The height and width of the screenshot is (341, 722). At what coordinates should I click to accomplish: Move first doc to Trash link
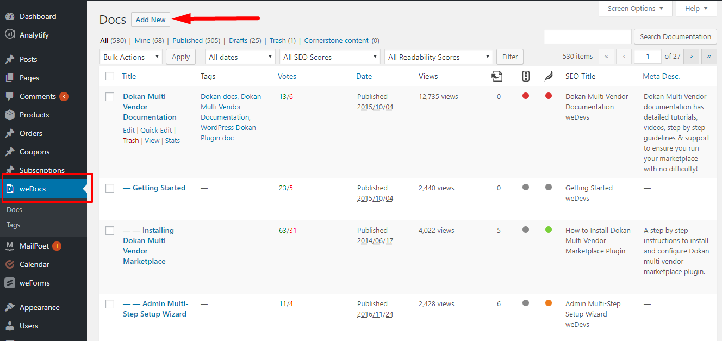coord(131,140)
